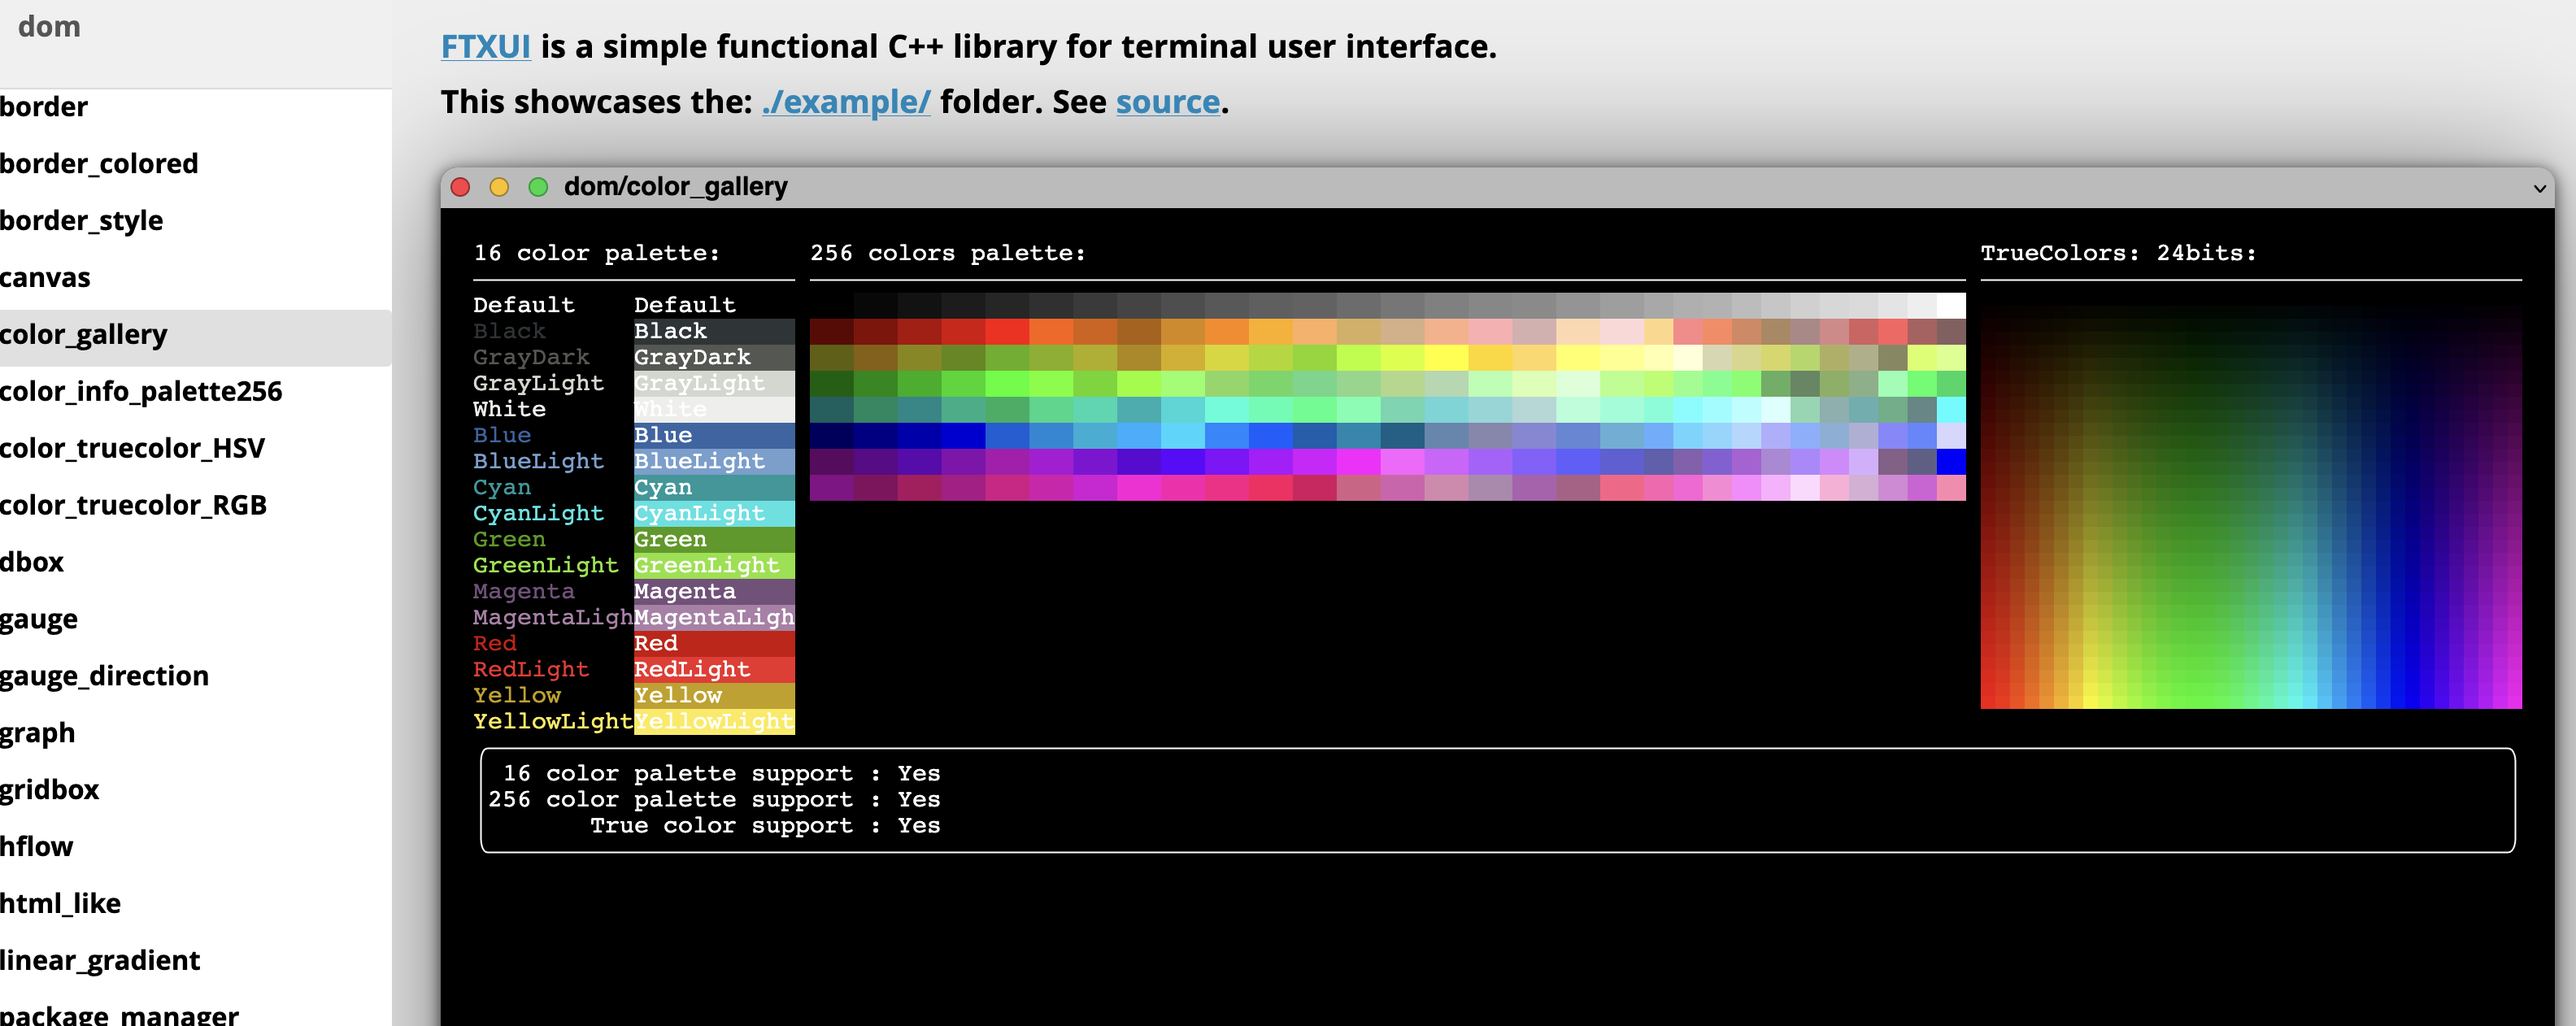
Task: Click 'True color support : Yes' line
Action: [765, 825]
